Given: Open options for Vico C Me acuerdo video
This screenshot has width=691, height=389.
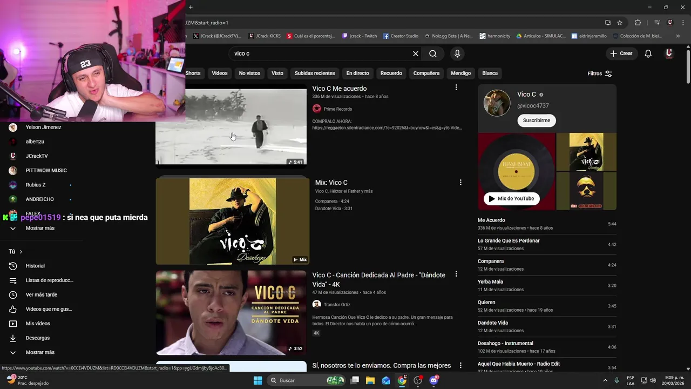Looking at the screenshot, I should pos(456,88).
